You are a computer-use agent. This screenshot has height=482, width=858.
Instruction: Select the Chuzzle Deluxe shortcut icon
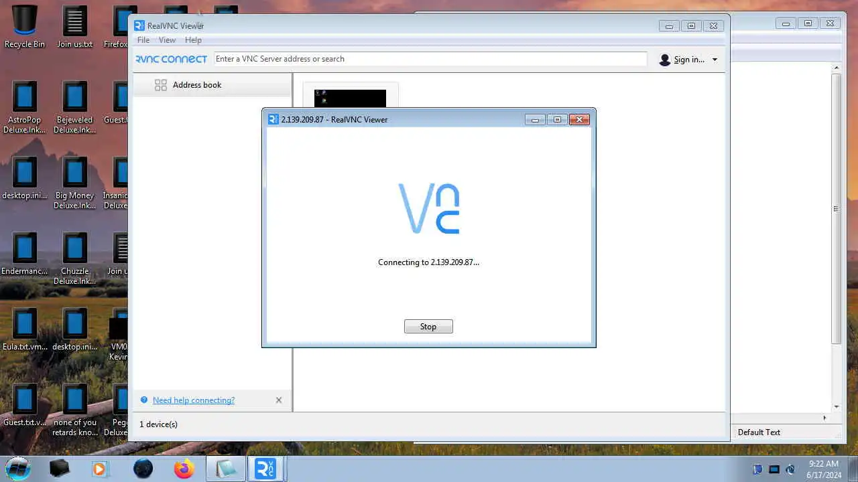75,258
